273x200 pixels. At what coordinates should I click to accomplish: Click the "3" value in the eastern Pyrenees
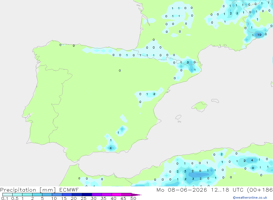[188, 62]
